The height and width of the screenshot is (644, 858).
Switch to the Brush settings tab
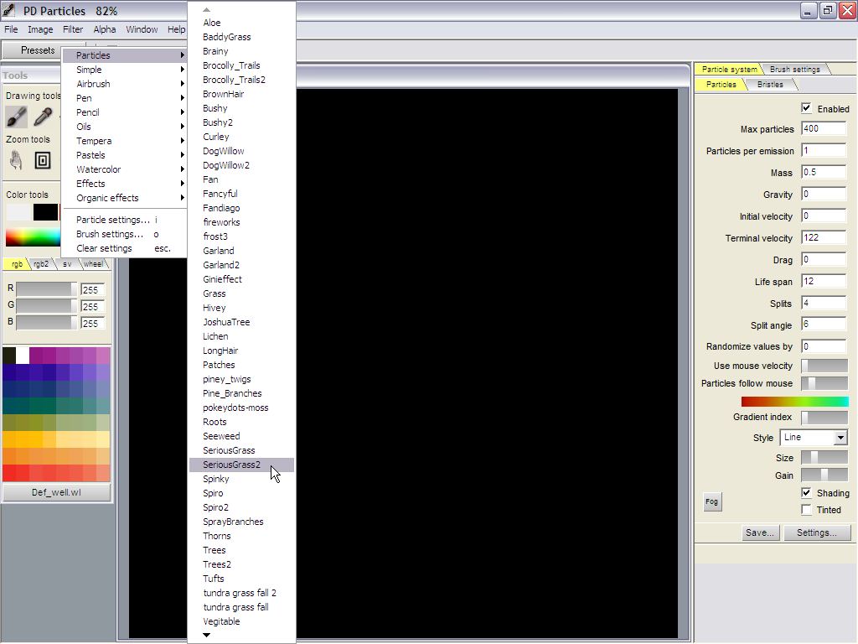coord(794,69)
